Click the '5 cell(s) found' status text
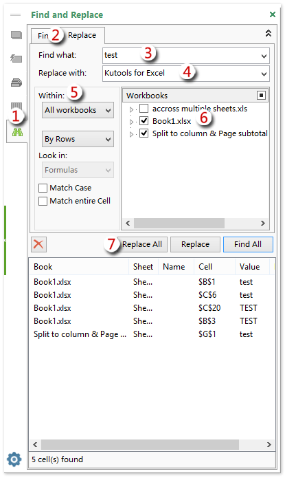Viewport: 285px width, 478px height. (57, 459)
